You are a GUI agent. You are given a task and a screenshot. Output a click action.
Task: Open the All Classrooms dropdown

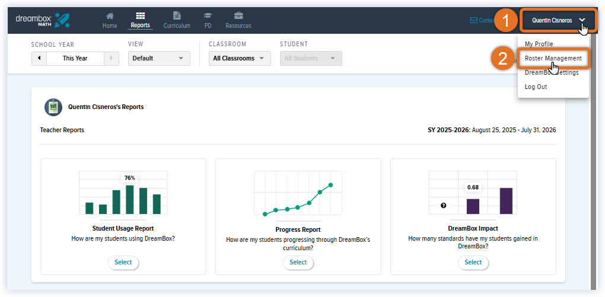pyautogui.click(x=240, y=58)
